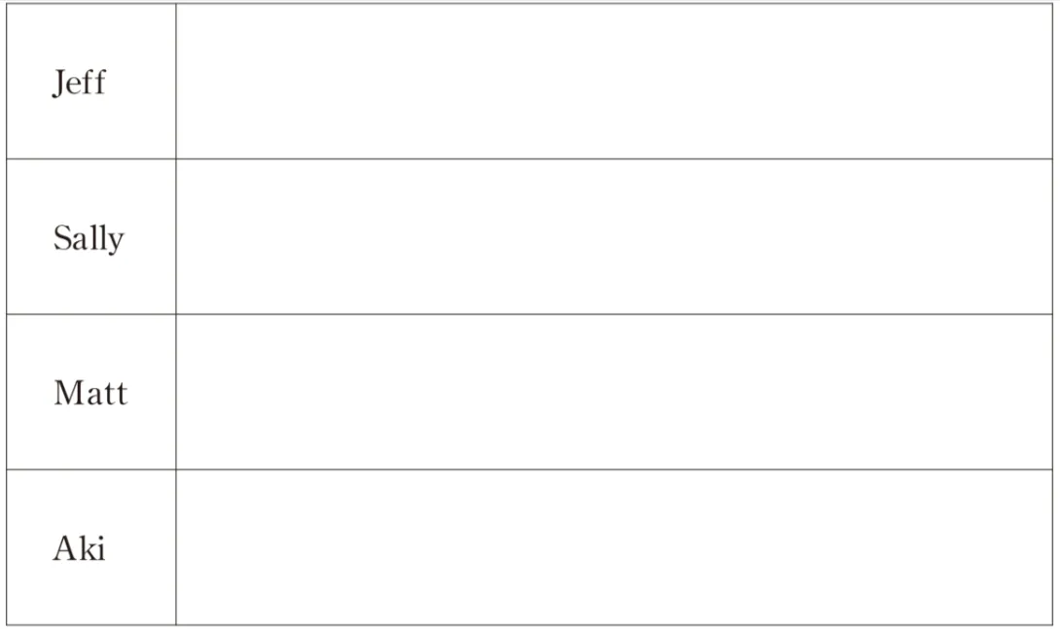This screenshot has width=1060, height=629.
Task: Click the column divider in Matt's row
Action: click(176, 393)
